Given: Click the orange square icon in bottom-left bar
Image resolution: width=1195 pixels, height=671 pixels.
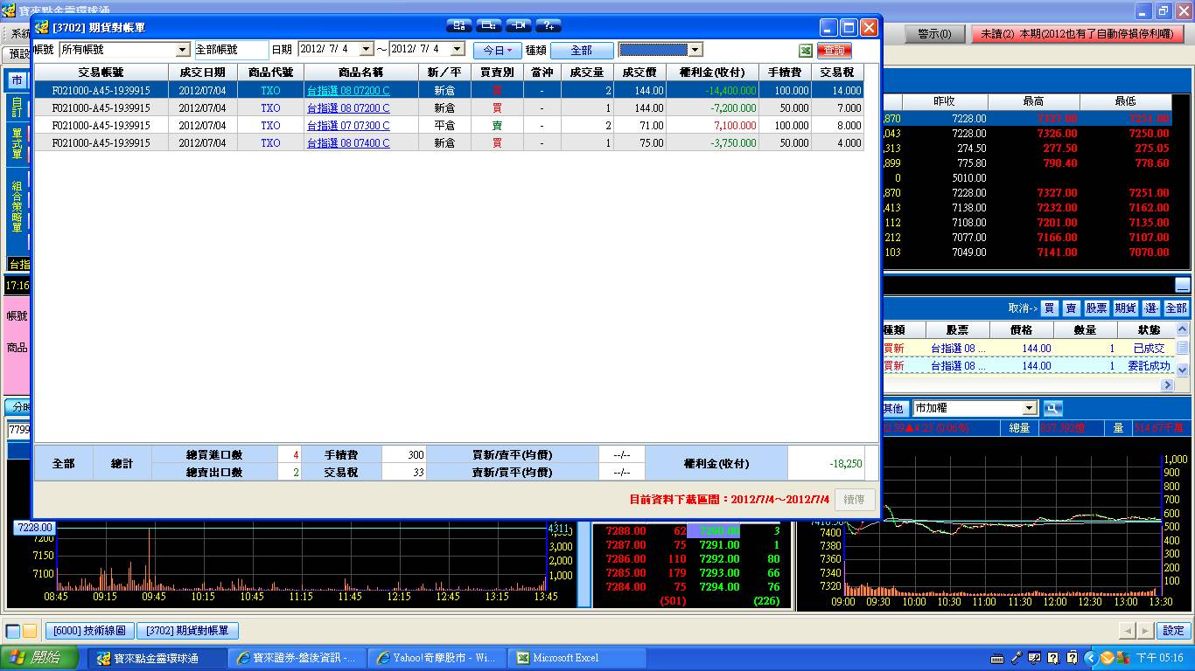Looking at the screenshot, I should point(30,631).
